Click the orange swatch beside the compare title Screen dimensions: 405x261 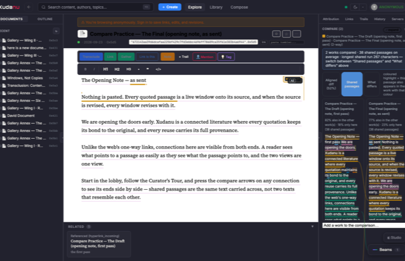324,36
